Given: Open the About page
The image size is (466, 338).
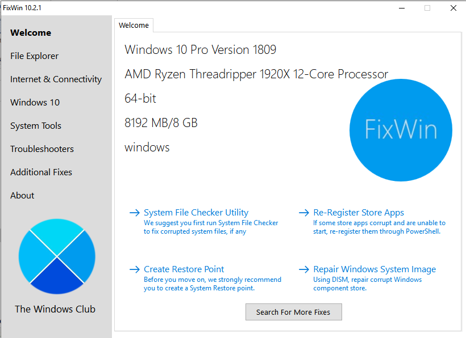Looking at the screenshot, I should point(22,196).
